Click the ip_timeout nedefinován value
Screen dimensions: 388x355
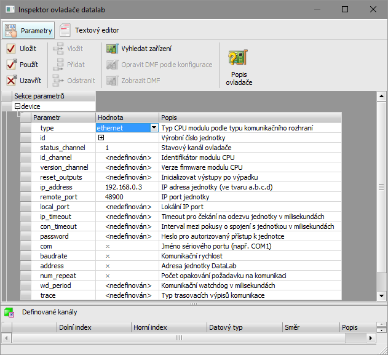pyautogui.click(x=128, y=217)
